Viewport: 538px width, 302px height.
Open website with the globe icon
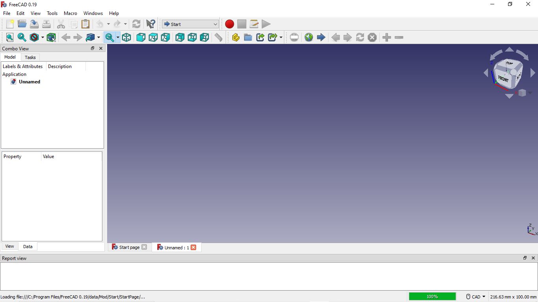[x=309, y=37]
